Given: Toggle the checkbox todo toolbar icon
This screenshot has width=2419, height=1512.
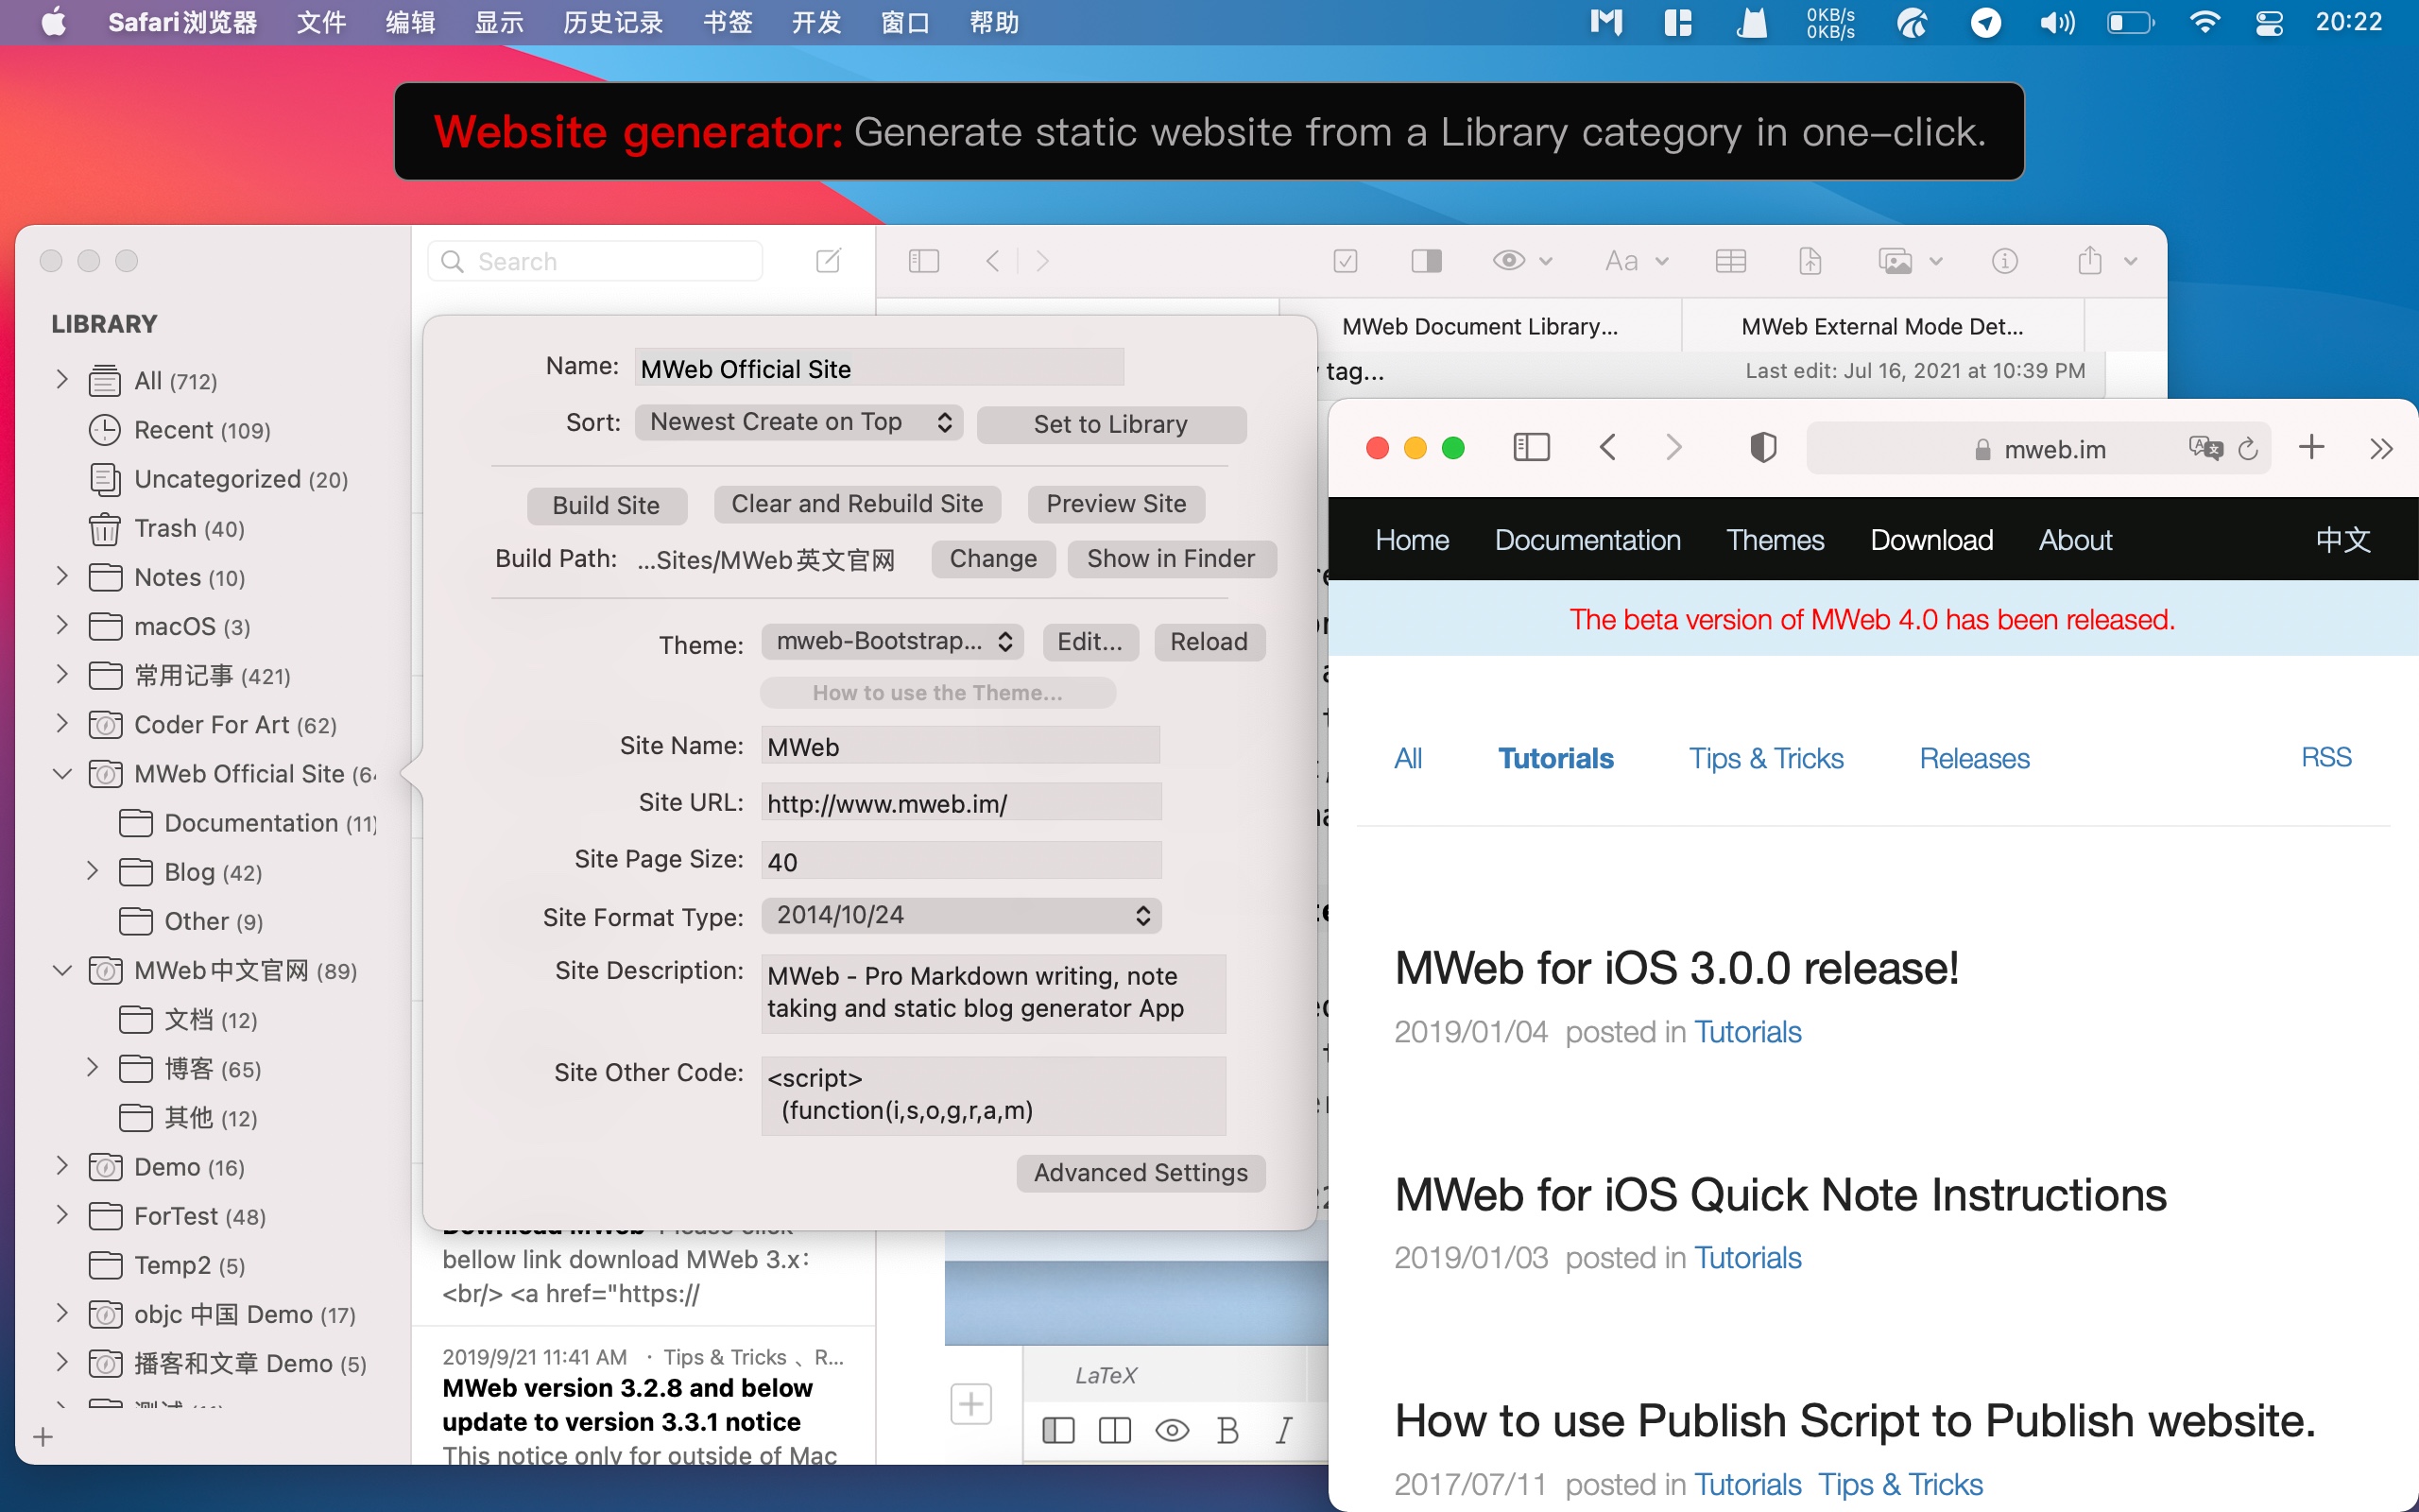Looking at the screenshot, I should pyautogui.click(x=1346, y=261).
